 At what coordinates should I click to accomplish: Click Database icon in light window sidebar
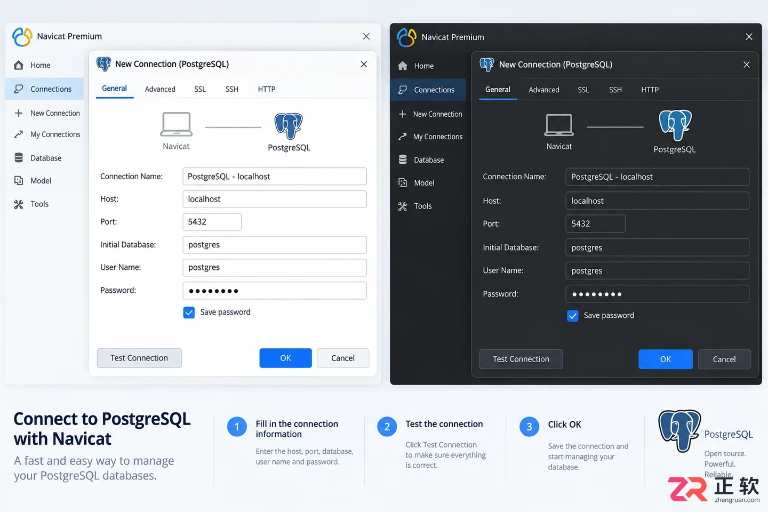click(19, 158)
